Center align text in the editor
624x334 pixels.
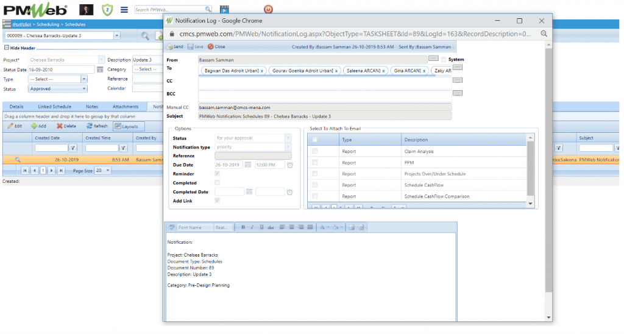291,227
